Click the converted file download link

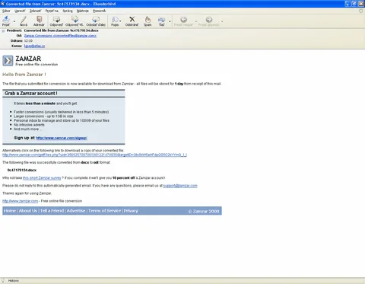point(94,155)
